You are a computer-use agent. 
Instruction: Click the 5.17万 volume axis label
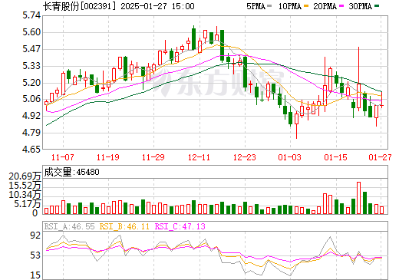[28, 204]
